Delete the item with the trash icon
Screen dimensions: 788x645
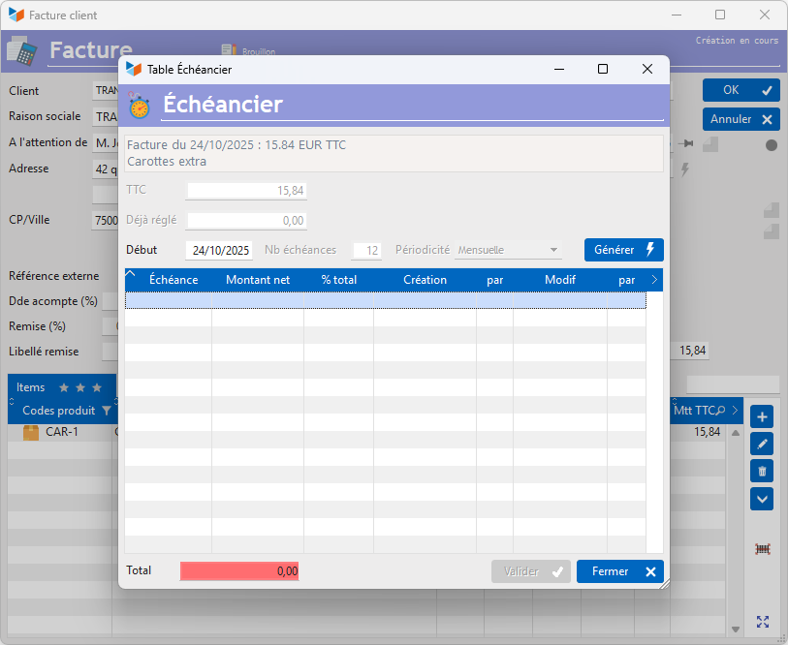[762, 472]
